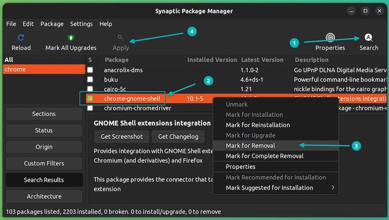Click the Mark All Upgrades icon

pos(71,37)
